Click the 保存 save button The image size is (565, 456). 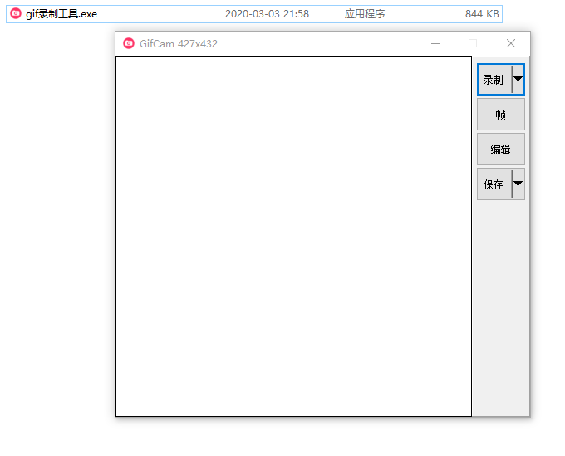[494, 184]
